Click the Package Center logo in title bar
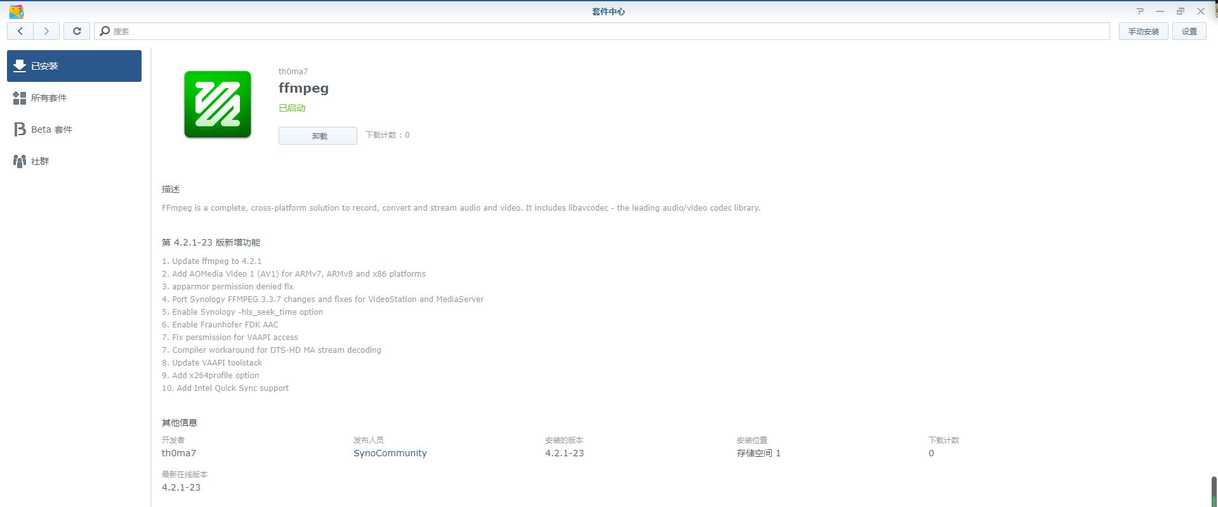Image resolution: width=1218 pixels, height=507 pixels. click(x=17, y=11)
